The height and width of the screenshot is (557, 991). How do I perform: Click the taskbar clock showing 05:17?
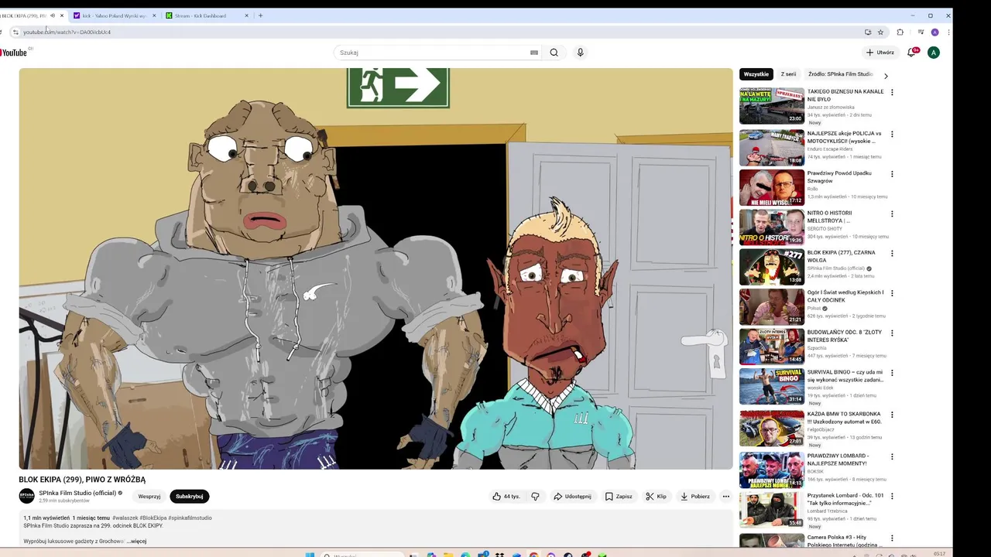click(939, 554)
